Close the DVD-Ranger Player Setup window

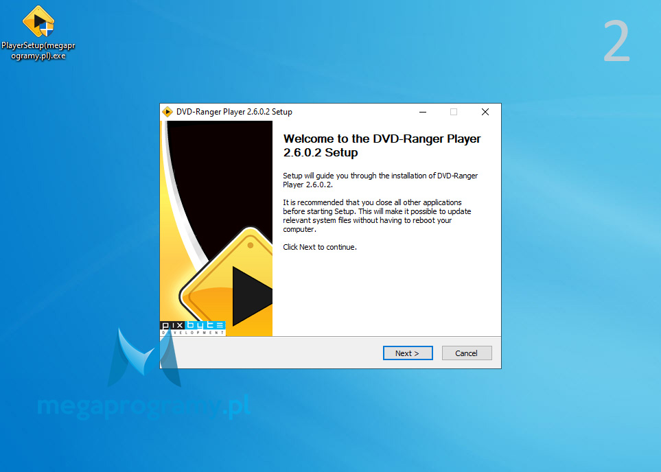click(x=485, y=112)
